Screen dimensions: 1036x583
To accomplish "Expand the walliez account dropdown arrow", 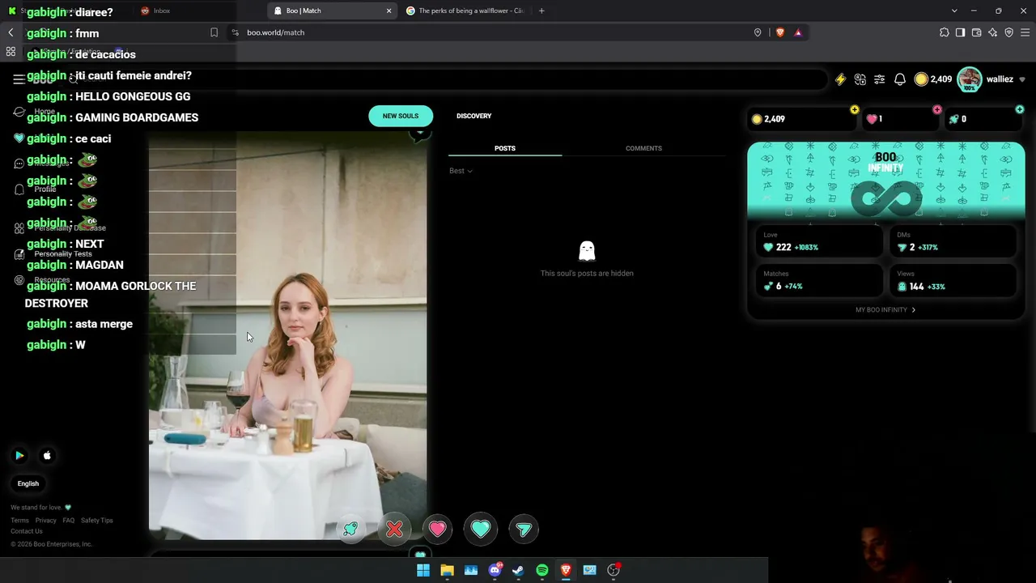I will tap(1021, 79).
